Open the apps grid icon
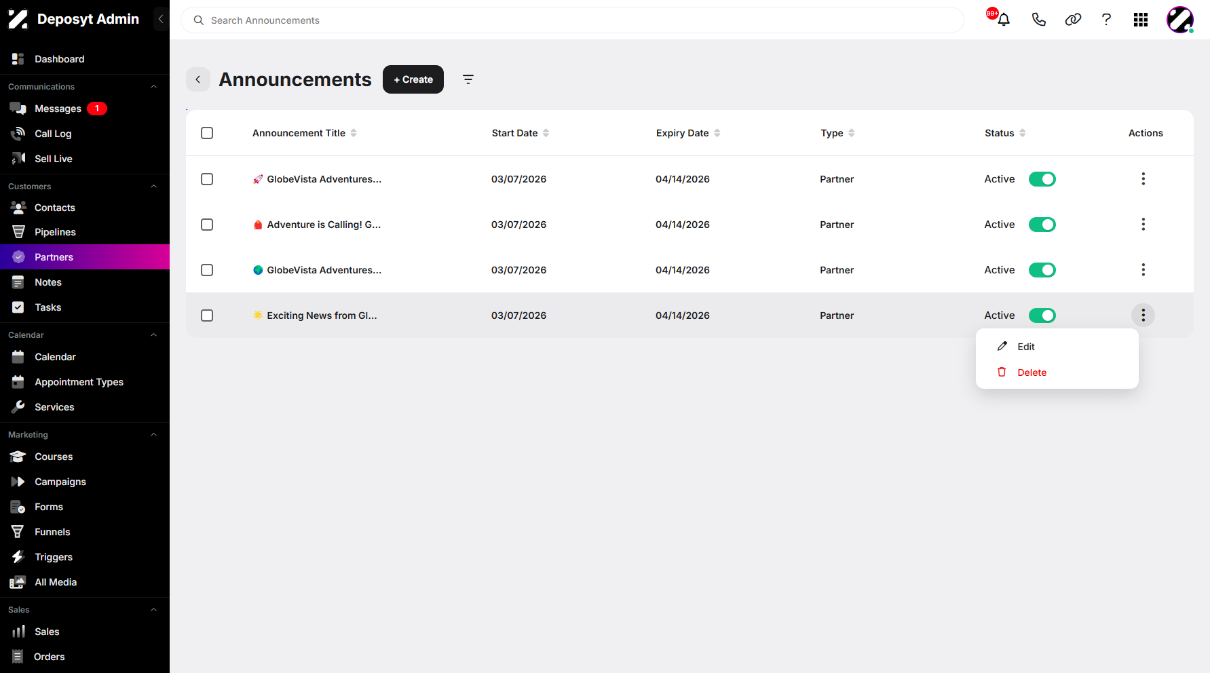Viewport: 1210px width, 673px height. pyautogui.click(x=1141, y=20)
